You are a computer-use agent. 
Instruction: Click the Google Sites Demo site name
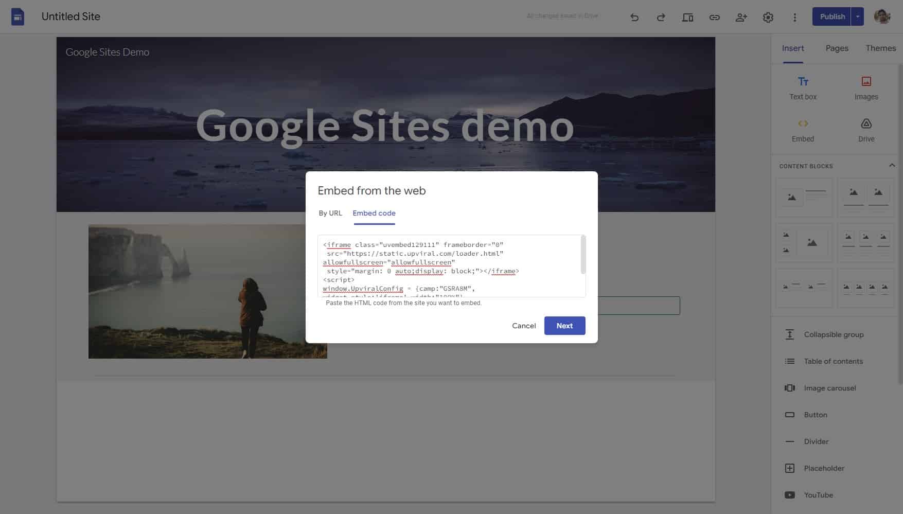[108, 52]
